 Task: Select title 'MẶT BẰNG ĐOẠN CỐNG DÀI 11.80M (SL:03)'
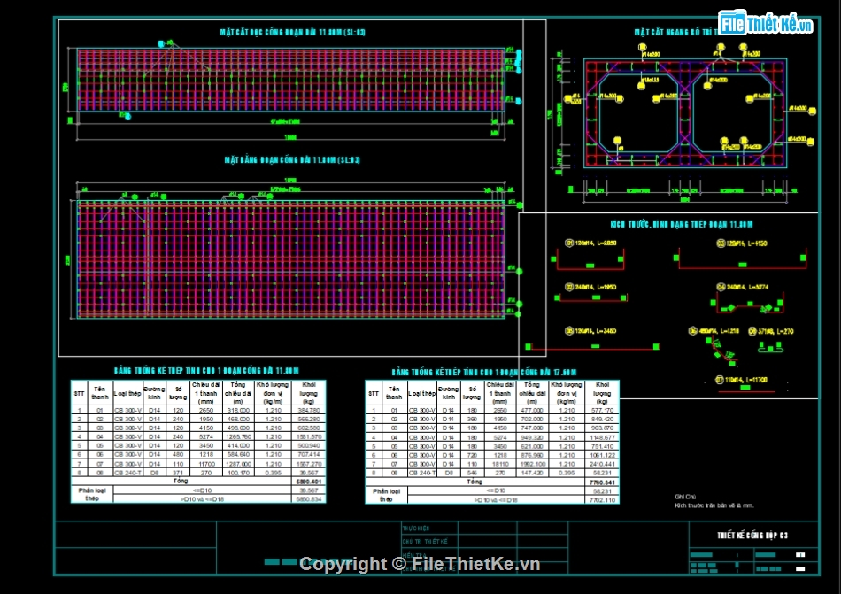click(292, 159)
